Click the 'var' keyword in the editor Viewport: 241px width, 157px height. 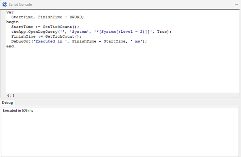click(x=10, y=12)
